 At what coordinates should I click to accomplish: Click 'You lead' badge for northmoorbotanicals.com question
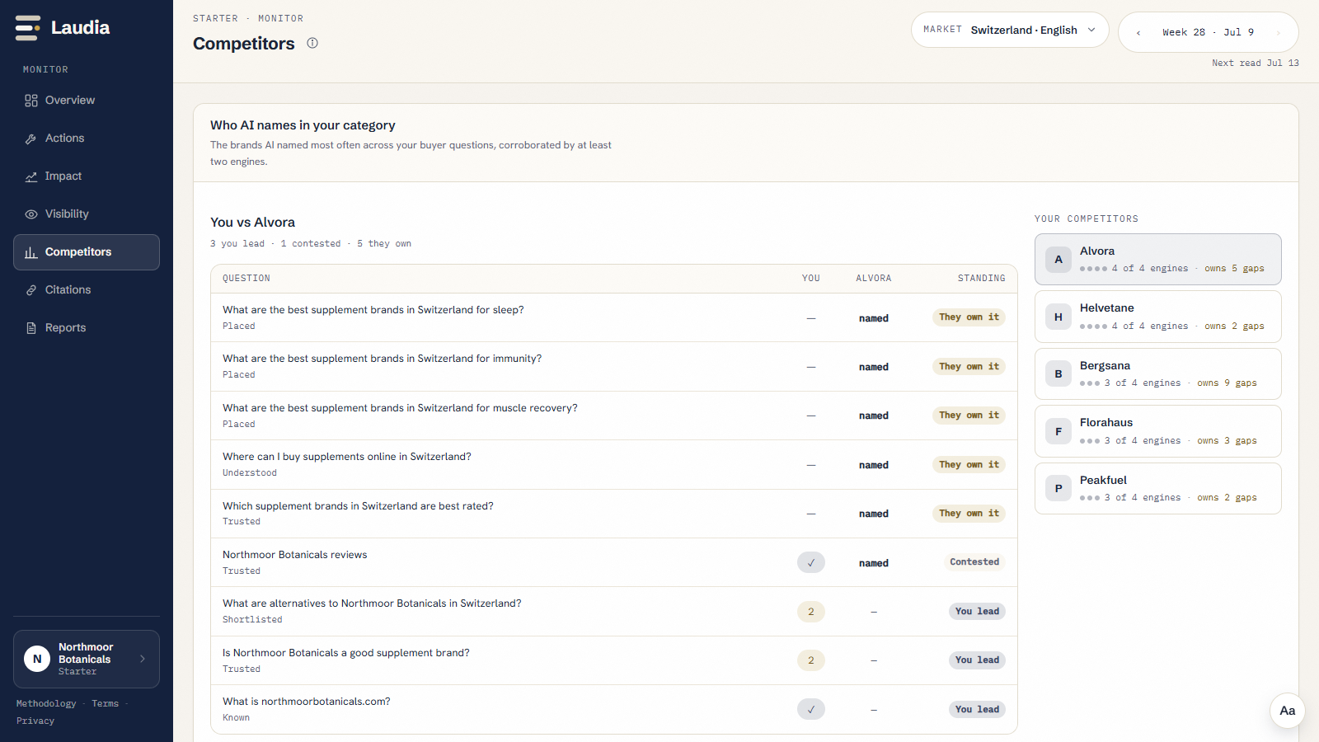point(978,709)
